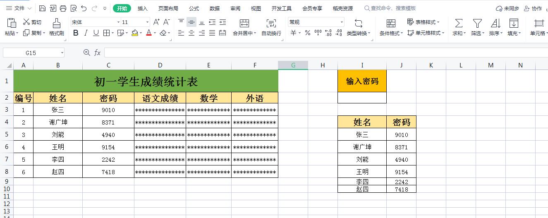Screen dimensions: 548x218
Task: Switch to Formulas (公式) tab
Action: [194, 8]
